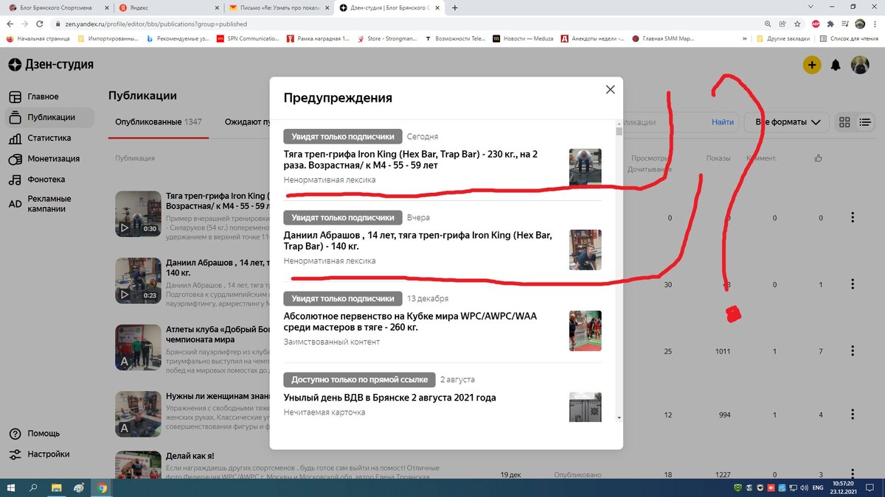Open Все форматы dropdown filter

787,122
